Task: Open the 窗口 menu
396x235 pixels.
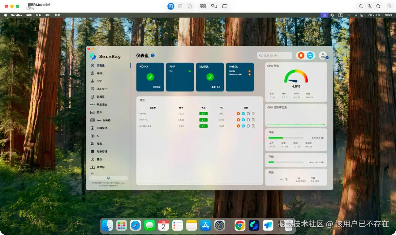Action: click(x=48, y=15)
